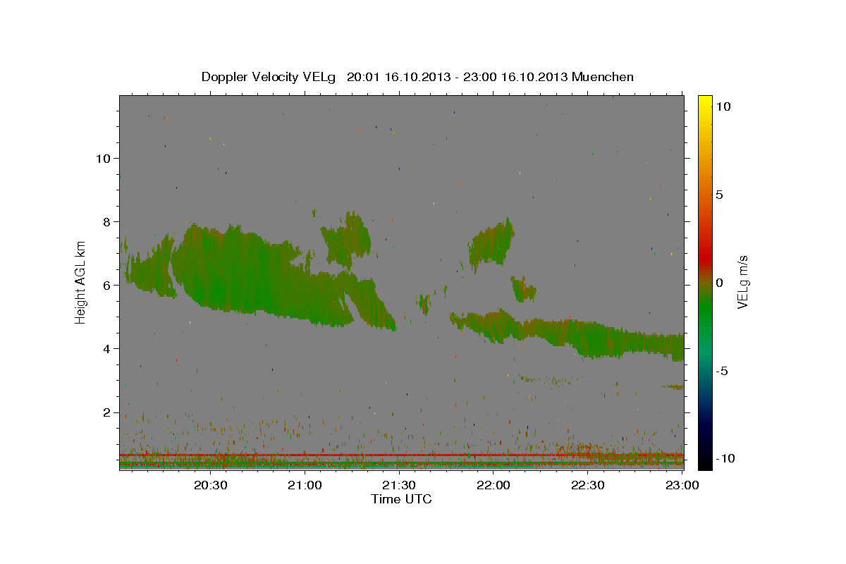Click the plot title 'Doppler Velocity VELg'

coord(270,77)
